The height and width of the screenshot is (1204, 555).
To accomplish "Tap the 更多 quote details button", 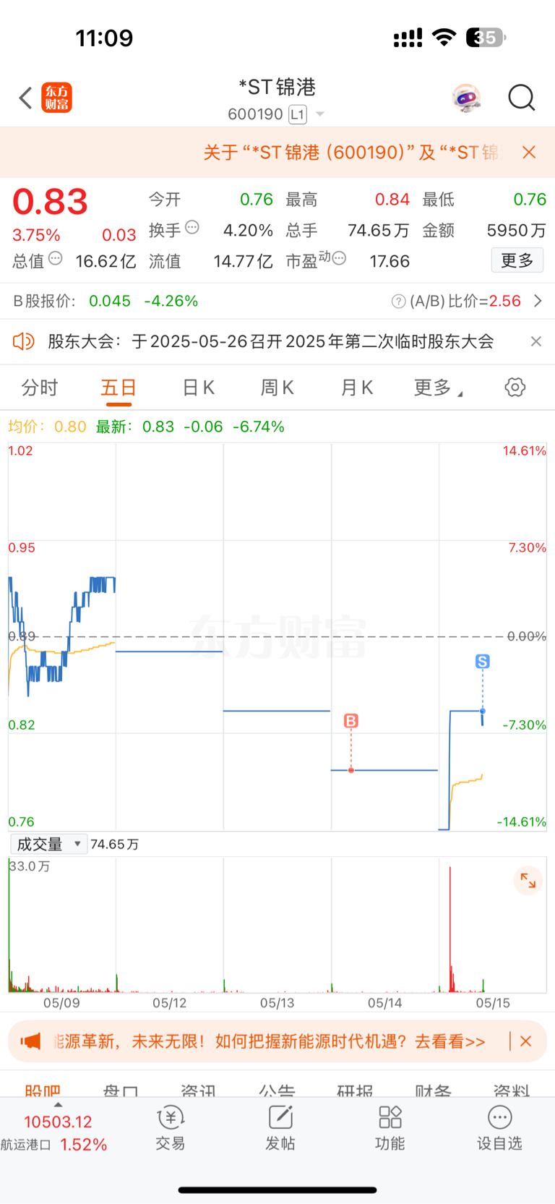I will click(517, 260).
